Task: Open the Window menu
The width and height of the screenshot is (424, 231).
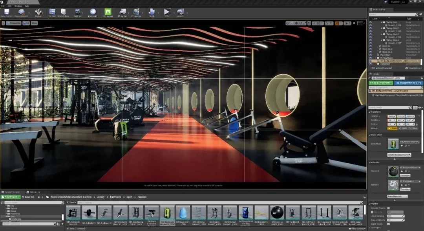Action: (18, 6)
